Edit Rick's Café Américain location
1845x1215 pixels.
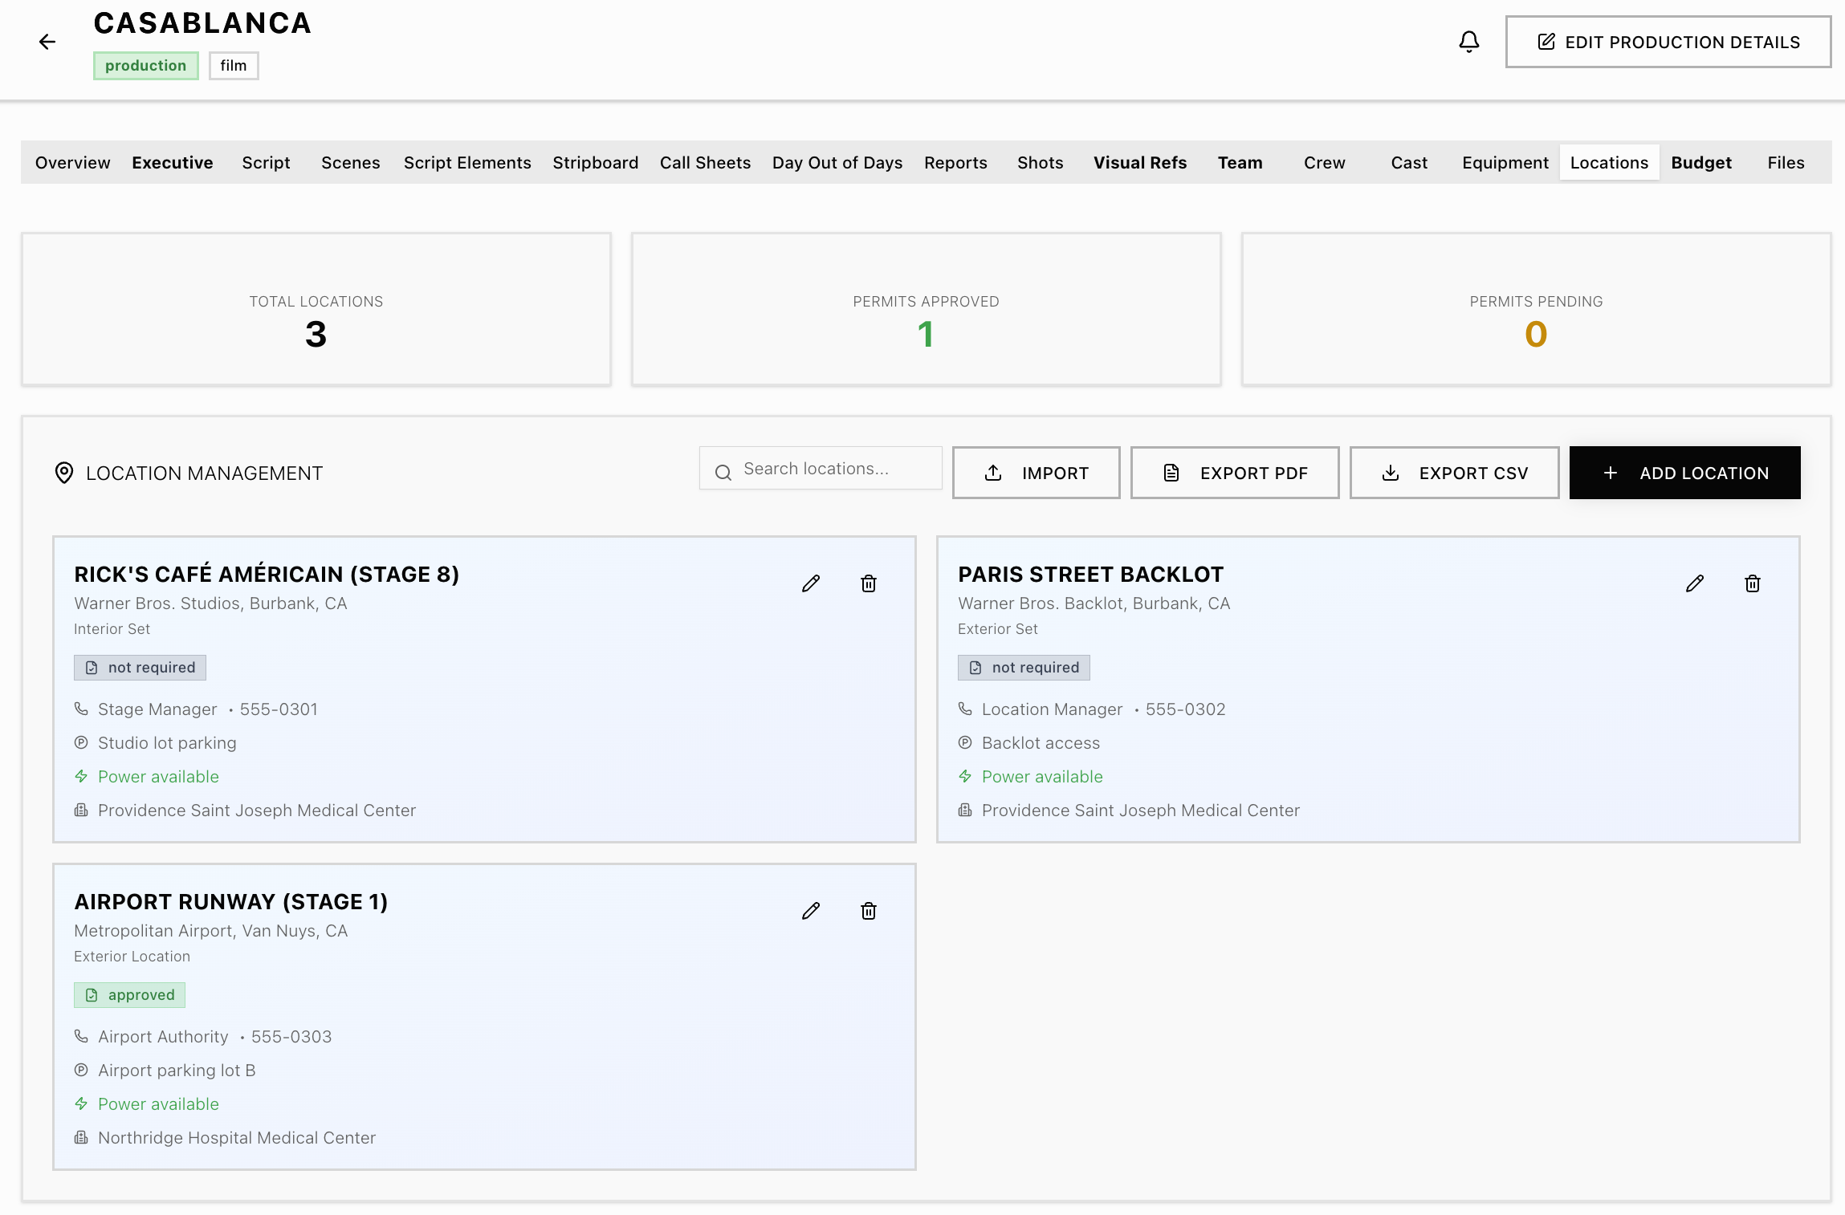(811, 583)
